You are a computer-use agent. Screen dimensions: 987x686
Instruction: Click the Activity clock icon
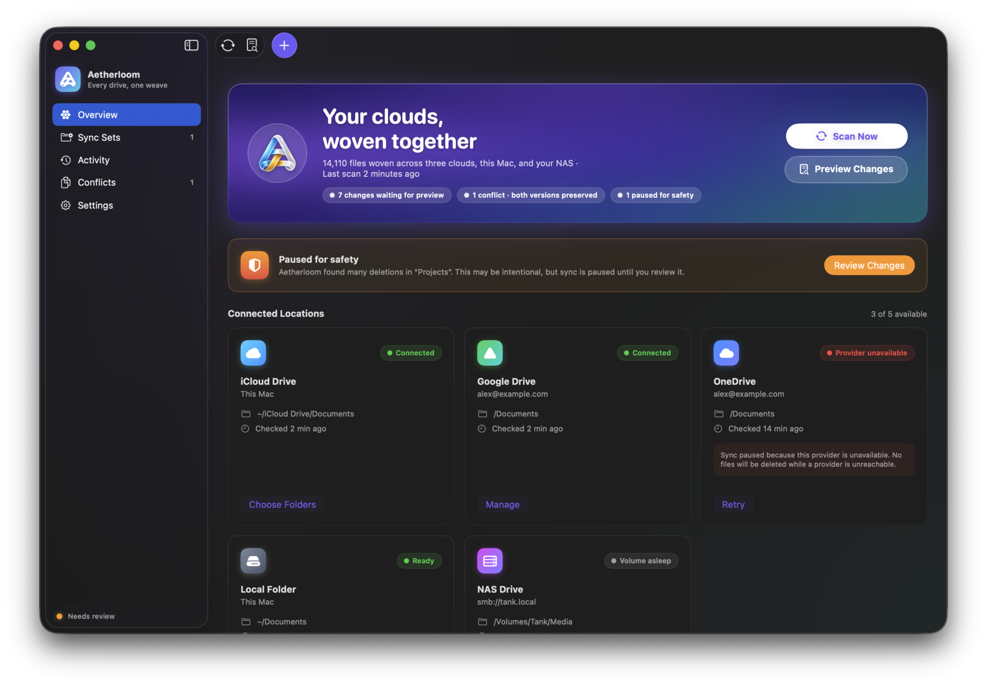pyautogui.click(x=66, y=160)
